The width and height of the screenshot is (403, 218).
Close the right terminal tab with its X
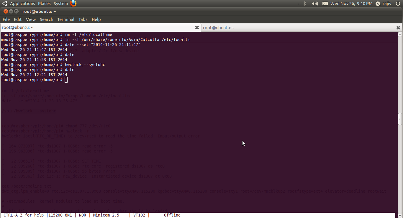398,27
